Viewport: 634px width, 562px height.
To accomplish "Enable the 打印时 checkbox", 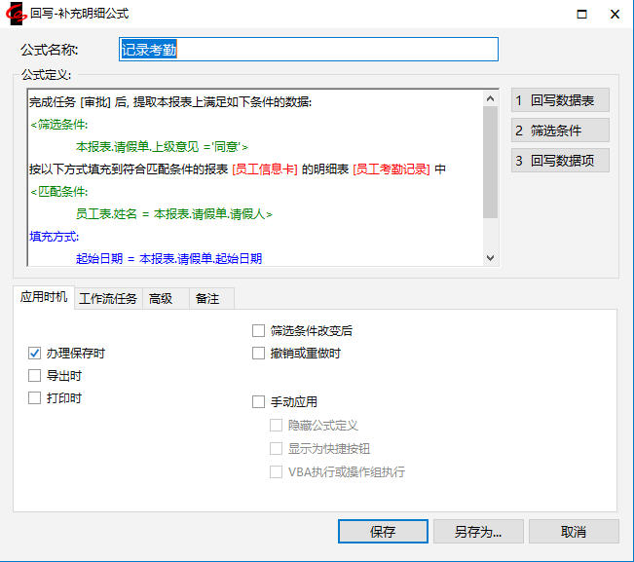I will [x=35, y=397].
